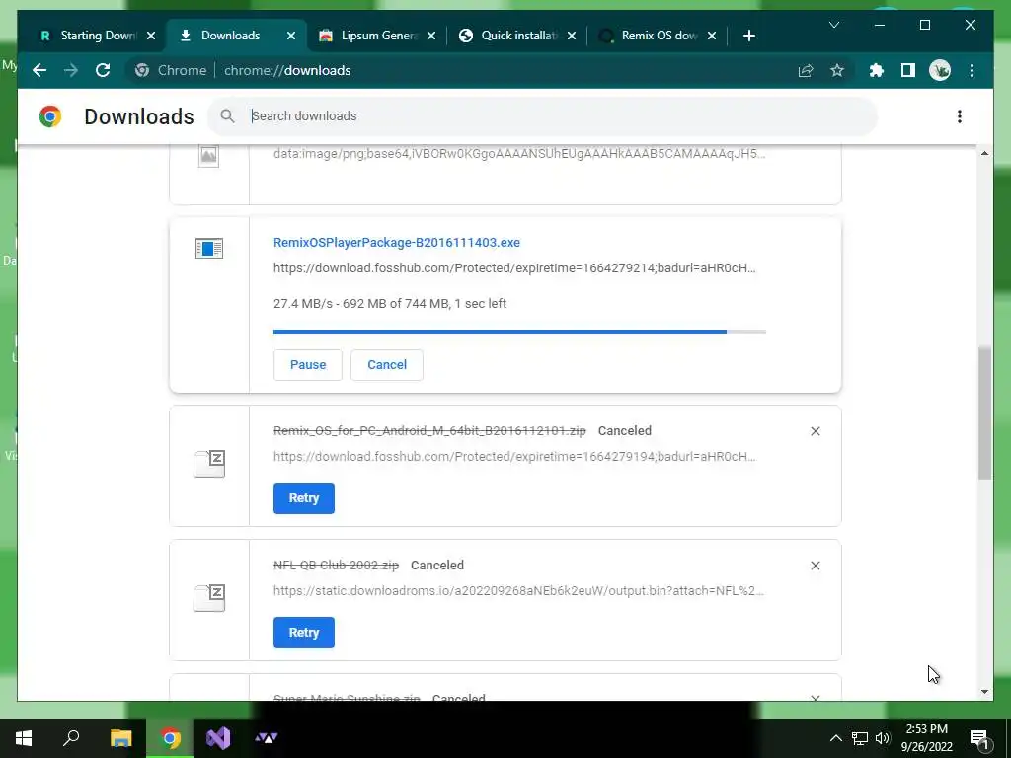This screenshot has height=758, width=1011.
Task: Retry the Remix_OS_for_PC zip download
Action: [x=304, y=498]
